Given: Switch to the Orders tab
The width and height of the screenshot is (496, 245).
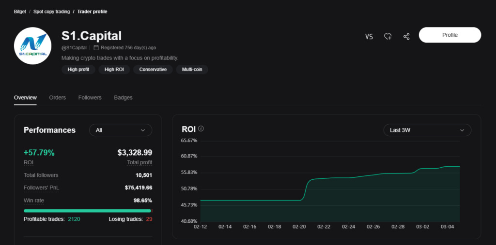Looking at the screenshot, I should pos(58,98).
